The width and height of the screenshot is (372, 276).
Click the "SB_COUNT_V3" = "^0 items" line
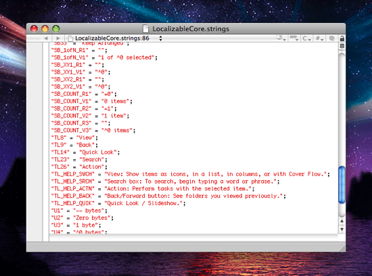93,130
